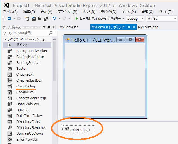Click the Visual Studio logo icon
The image size is (178, 144).
click(x=6, y=5)
